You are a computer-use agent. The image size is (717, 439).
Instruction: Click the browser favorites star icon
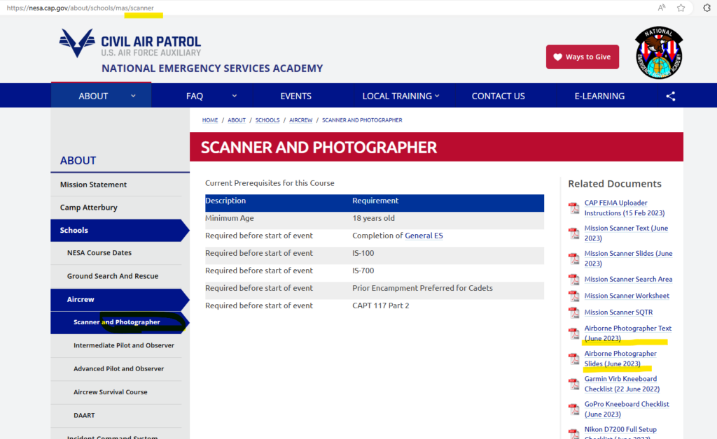tap(681, 8)
